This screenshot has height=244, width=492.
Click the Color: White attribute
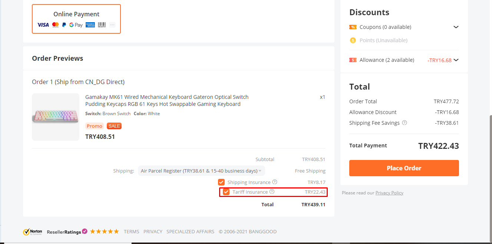(x=147, y=114)
